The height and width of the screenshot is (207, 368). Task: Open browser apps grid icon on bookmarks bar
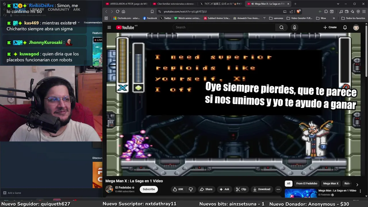[x=106, y=18]
